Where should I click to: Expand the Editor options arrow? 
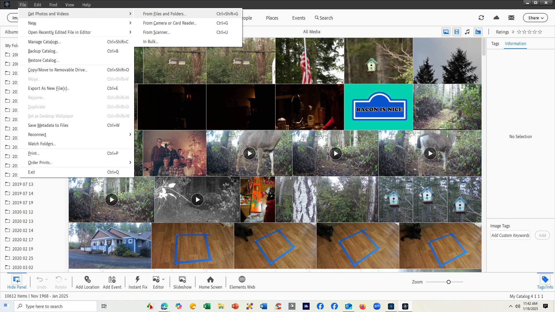coord(163,279)
